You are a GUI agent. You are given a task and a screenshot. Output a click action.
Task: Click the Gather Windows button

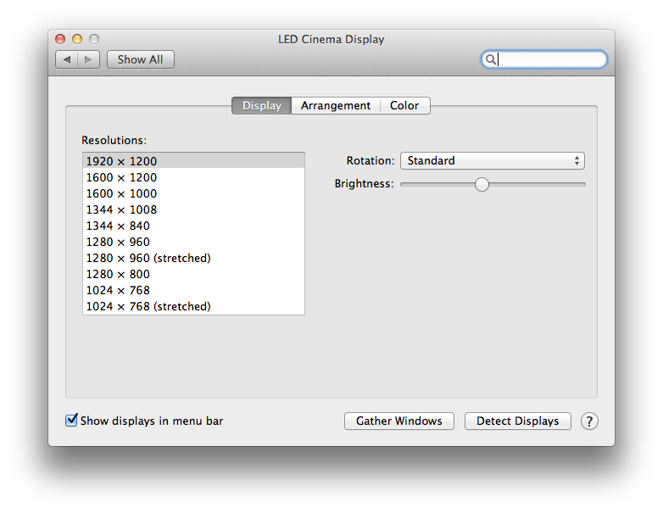(x=399, y=421)
